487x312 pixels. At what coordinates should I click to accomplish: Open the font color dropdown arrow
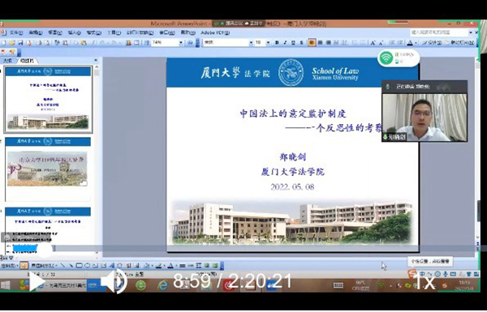pos(416,43)
